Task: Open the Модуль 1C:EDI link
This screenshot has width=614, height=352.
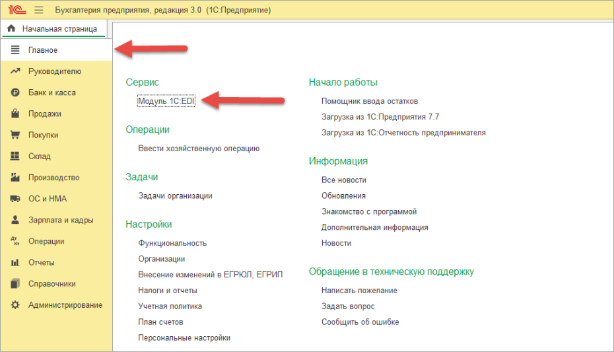Action: pyautogui.click(x=166, y=101)
